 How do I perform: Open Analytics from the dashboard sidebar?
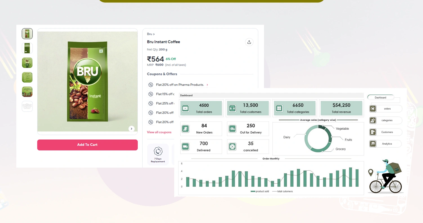tap(373, 144)
